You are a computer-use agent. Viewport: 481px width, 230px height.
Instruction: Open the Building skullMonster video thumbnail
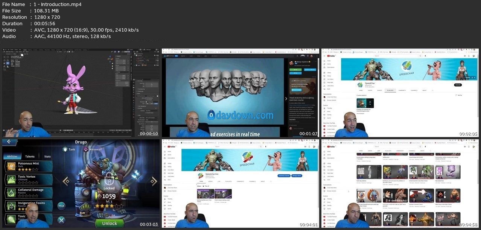pos(205,193)
